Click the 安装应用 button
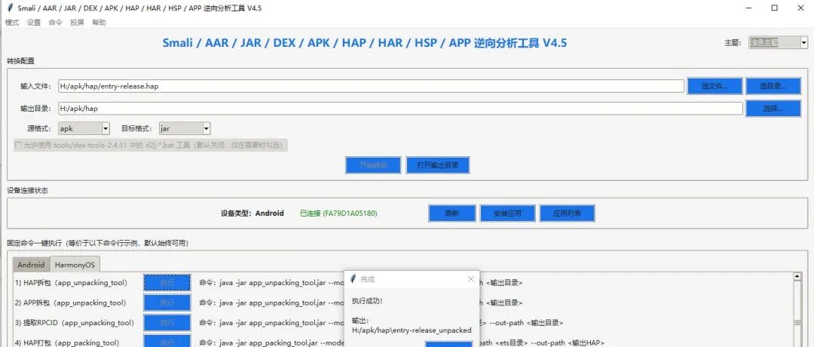 (507, 213)
